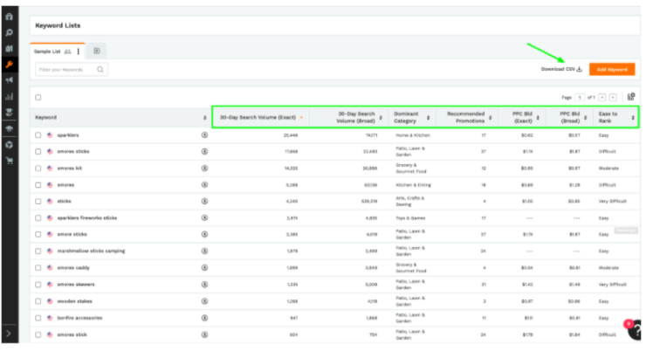The height and width of the screenshot is (358, 646).
Task: Click the round action icon for wooden stakes
Action: tap(204, 301)
